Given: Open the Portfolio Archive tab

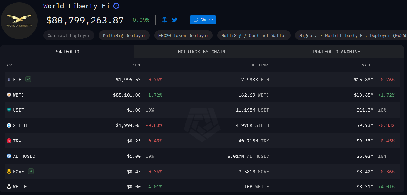Looking at the screenshot, I should [337, 52].
